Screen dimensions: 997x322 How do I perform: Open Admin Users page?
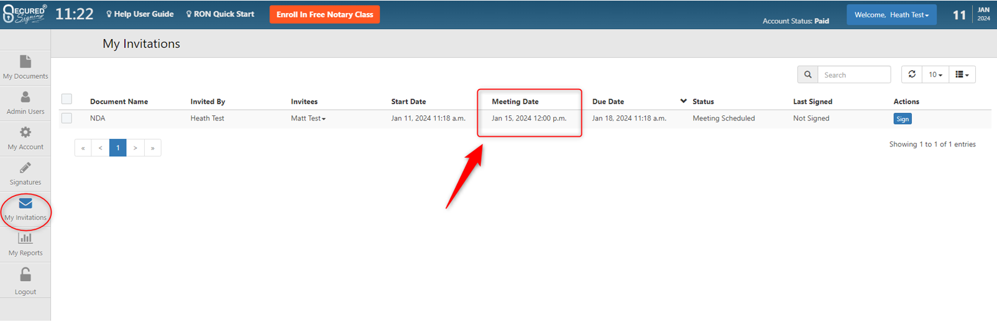tap(25, 102)
